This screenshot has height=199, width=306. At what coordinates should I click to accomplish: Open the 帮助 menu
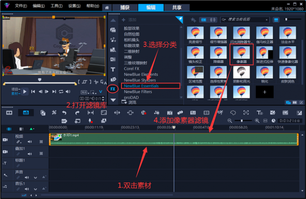(x=93, y=6)
